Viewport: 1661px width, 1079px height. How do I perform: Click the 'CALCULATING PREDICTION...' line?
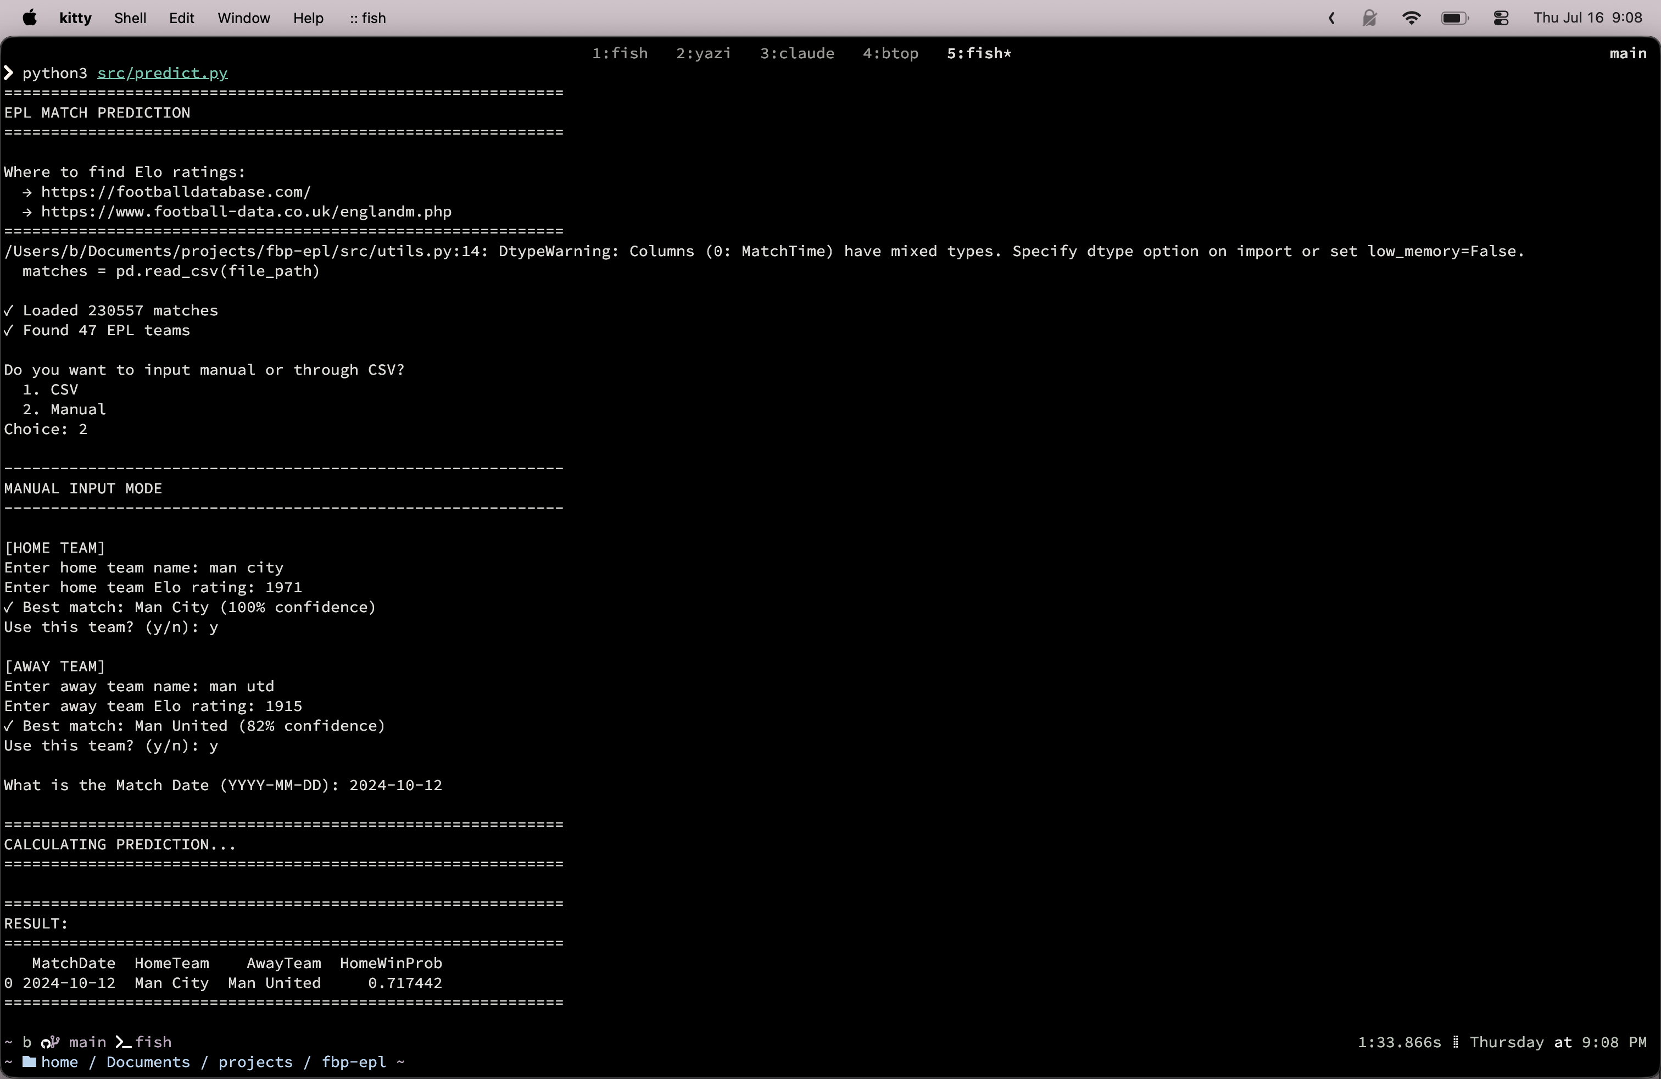pos(120,844)
